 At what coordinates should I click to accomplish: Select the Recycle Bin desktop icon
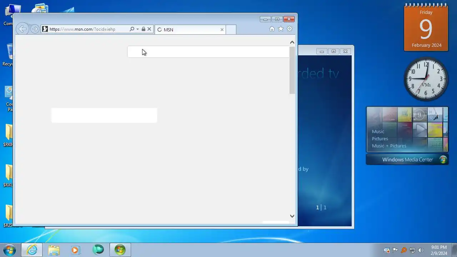pos(8,55)
